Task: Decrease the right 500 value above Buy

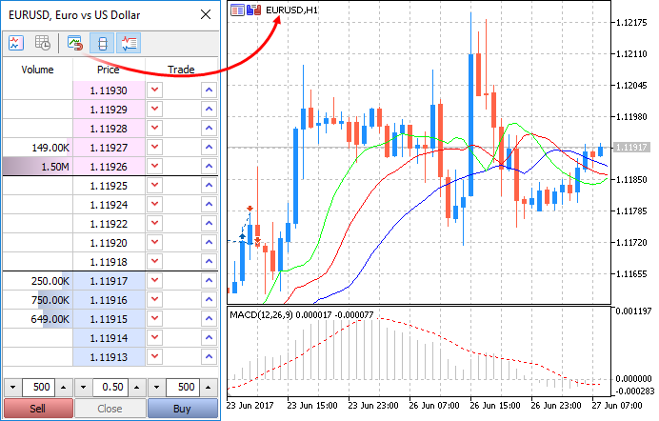Action: [x=157, y=388]
